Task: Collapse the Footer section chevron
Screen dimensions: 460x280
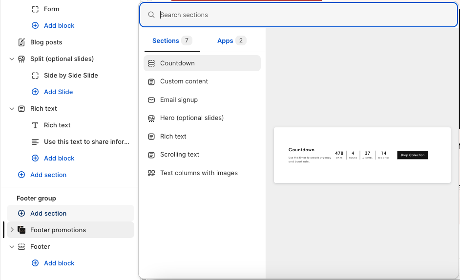Action: click(x=12, y=247)
